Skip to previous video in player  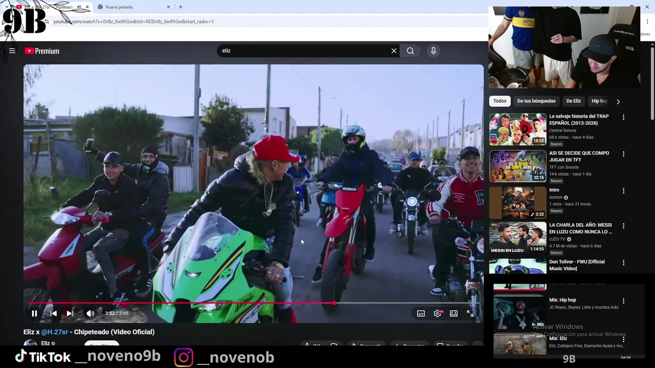click(53, 313)
